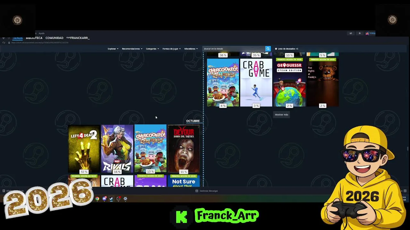Click the 35 % label
Screen dimensions: 410x230
click(x=256, y=55)
